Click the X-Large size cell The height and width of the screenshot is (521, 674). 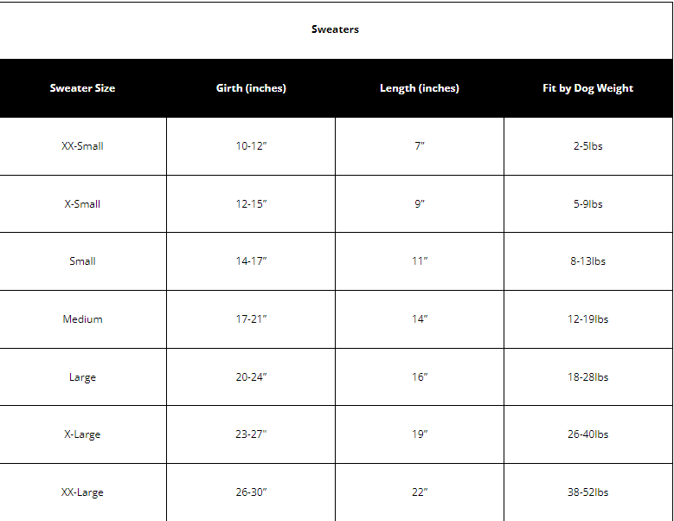[x=82, y=434]
